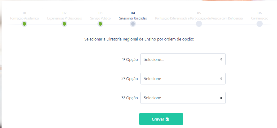
Task: Click the current step 04 circle
Action: pyautogui.click(x=133, y=24)
